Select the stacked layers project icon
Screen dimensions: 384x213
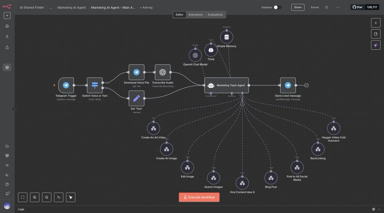[x=7, y=67]
